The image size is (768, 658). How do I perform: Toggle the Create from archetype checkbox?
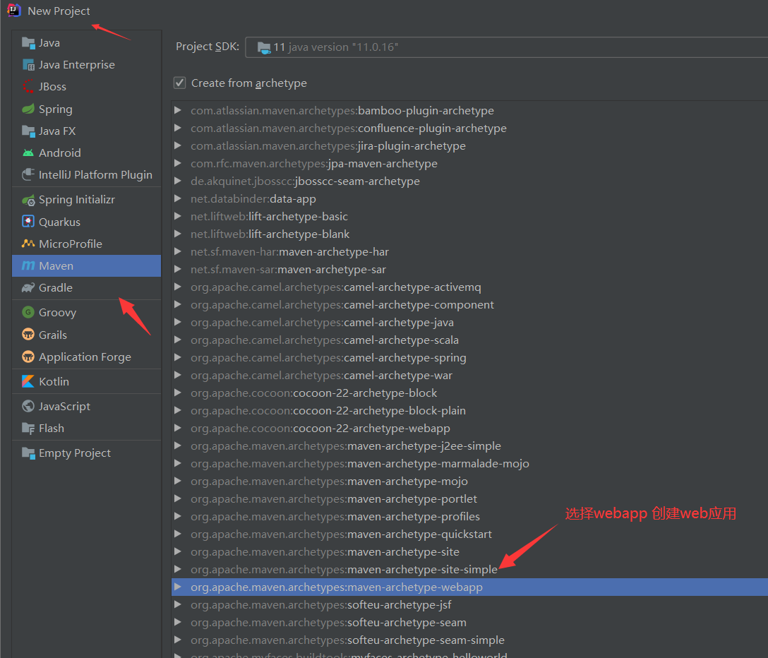point(180,83)
